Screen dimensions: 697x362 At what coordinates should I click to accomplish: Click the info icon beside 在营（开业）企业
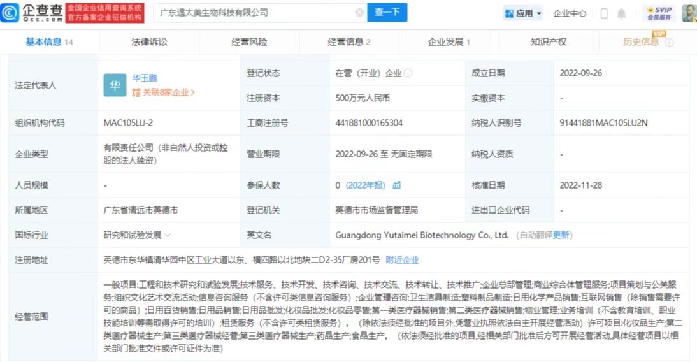tap(408, 73)
